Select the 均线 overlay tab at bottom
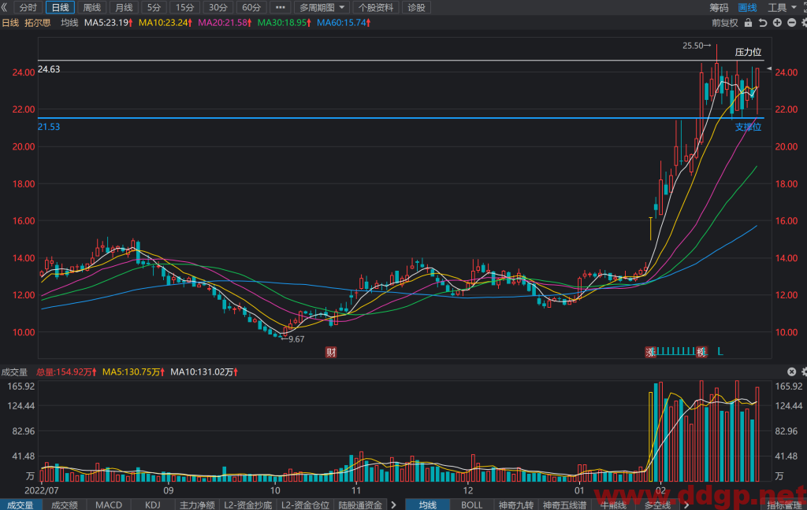 428,504
